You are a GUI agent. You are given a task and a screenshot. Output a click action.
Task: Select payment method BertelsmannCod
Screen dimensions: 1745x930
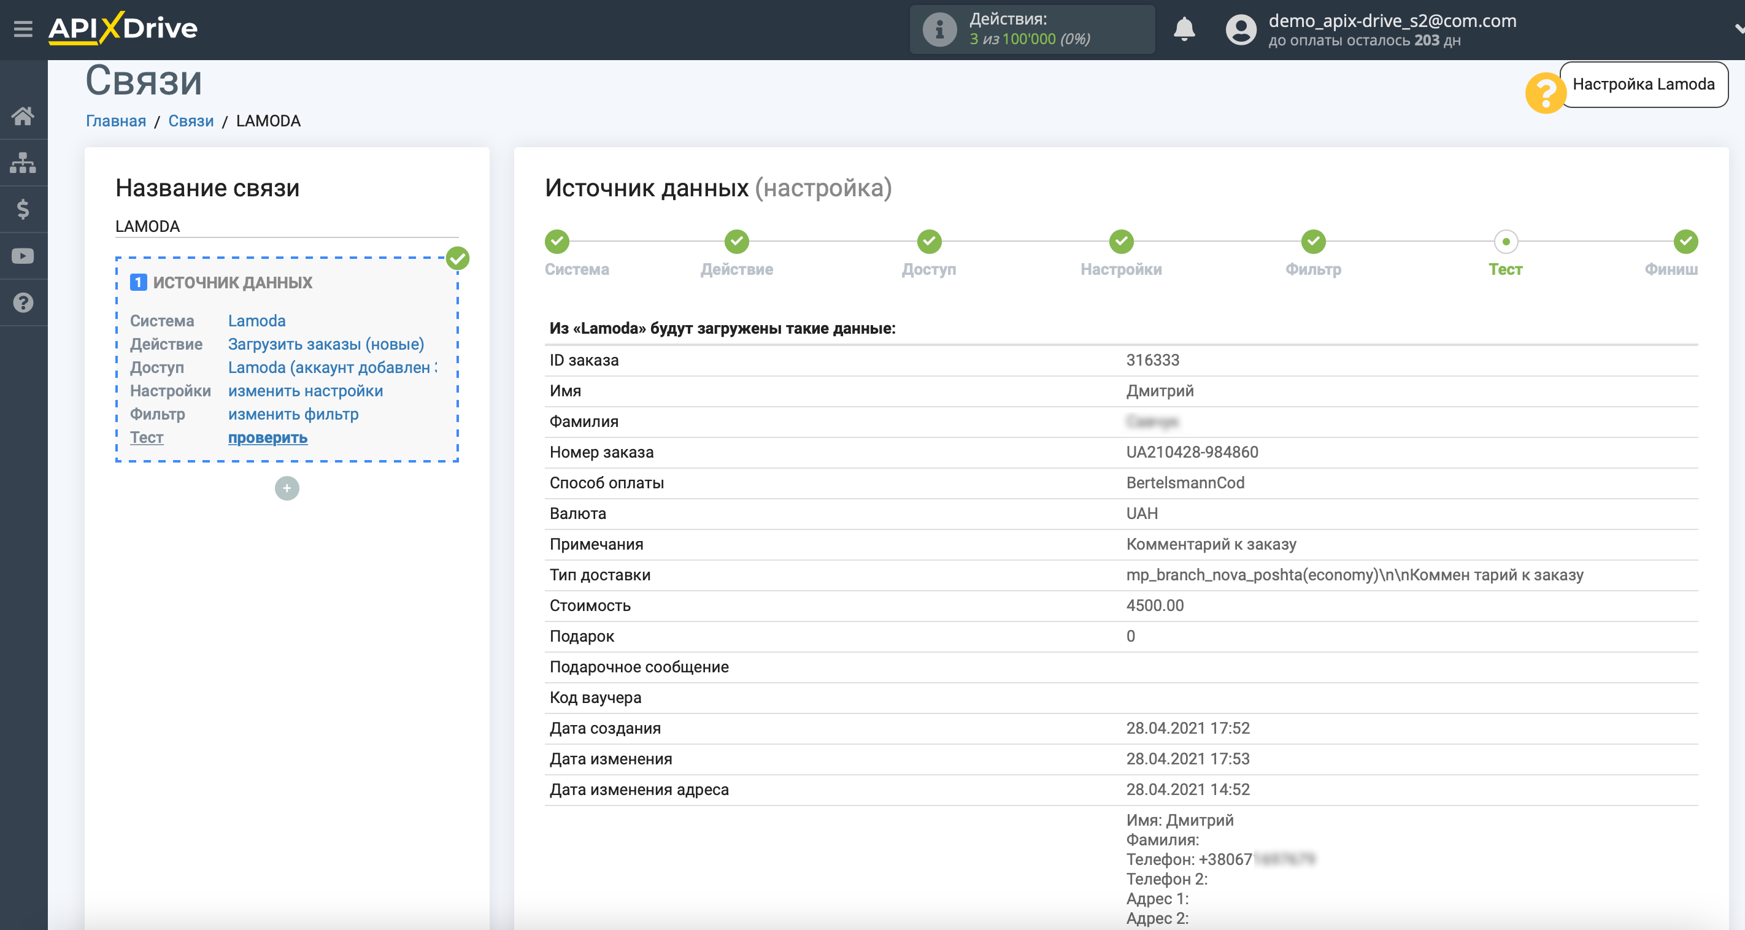point(1185,483)
